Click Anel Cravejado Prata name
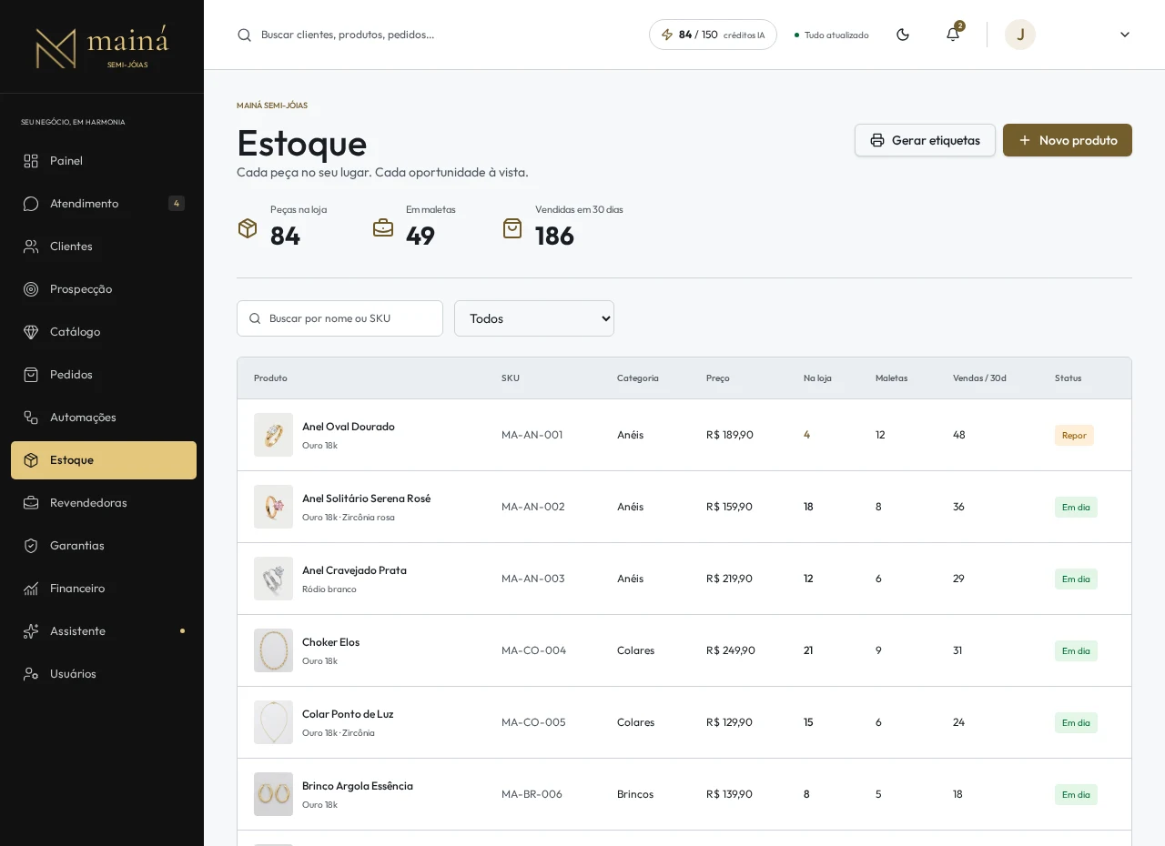1165x846 pixels. (x=354, y=570)
